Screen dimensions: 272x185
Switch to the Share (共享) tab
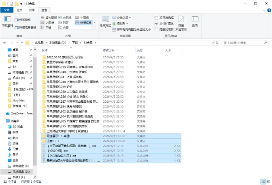(32, 10)
